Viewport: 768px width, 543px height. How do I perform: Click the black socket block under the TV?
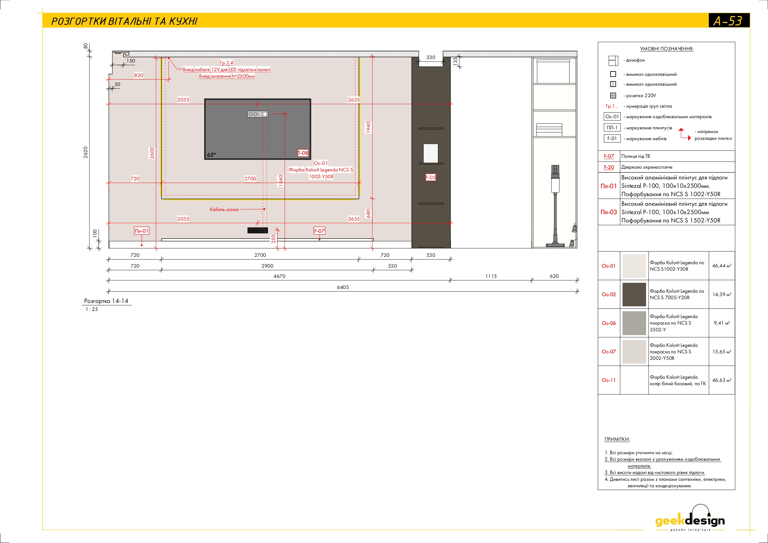tap(257, 230)
